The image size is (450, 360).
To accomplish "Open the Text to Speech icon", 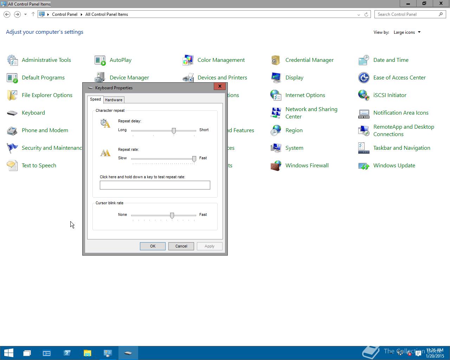I will (x=12, y=166).
